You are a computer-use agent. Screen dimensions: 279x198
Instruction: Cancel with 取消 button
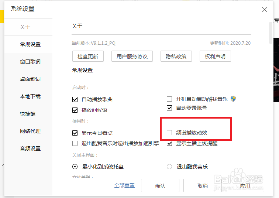(x=203, y=185)
